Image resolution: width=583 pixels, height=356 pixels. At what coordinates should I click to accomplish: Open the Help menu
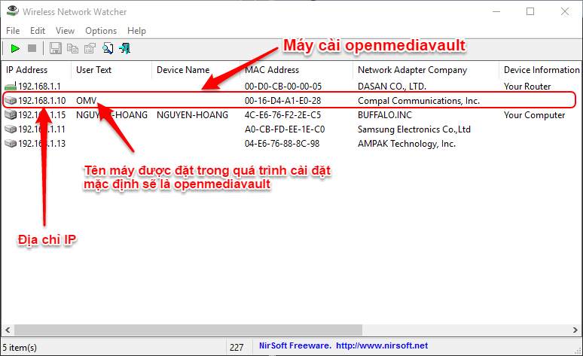click(x=136, y=31)
